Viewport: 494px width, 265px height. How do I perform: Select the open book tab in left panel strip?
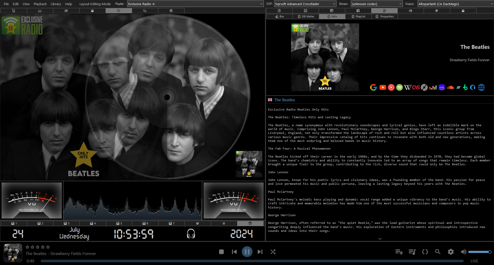(40, 11)
